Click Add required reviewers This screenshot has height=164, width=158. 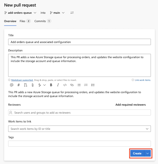[131, 105]
